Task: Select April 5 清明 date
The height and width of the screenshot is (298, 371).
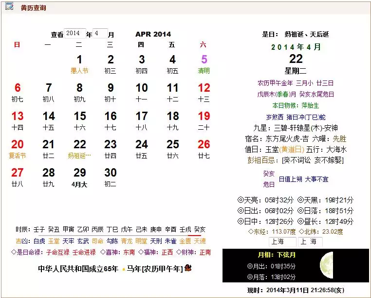Action: 204,63
